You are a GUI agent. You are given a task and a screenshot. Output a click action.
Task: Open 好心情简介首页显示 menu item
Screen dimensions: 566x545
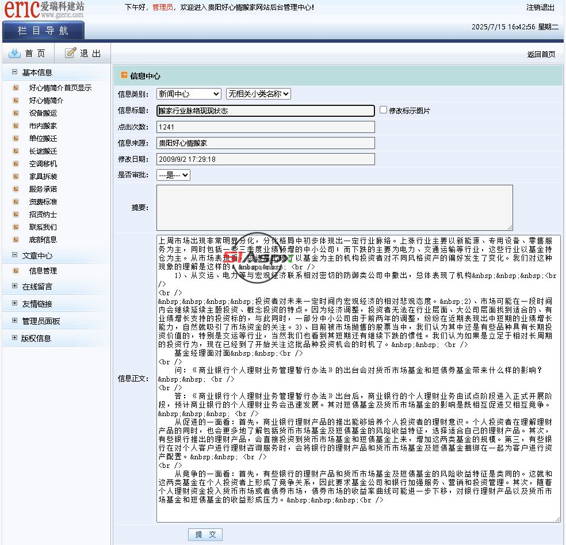tap(60, 87)
